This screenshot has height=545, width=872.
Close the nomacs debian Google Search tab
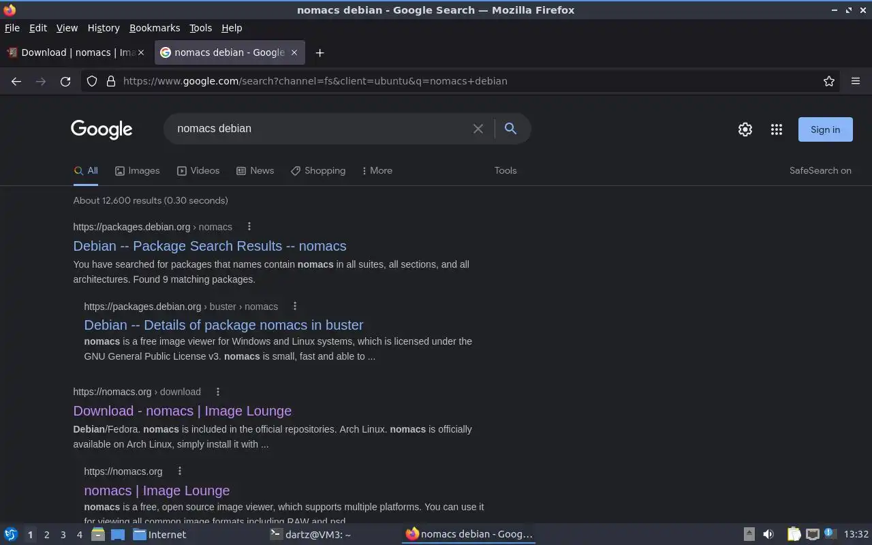[294, 52]
